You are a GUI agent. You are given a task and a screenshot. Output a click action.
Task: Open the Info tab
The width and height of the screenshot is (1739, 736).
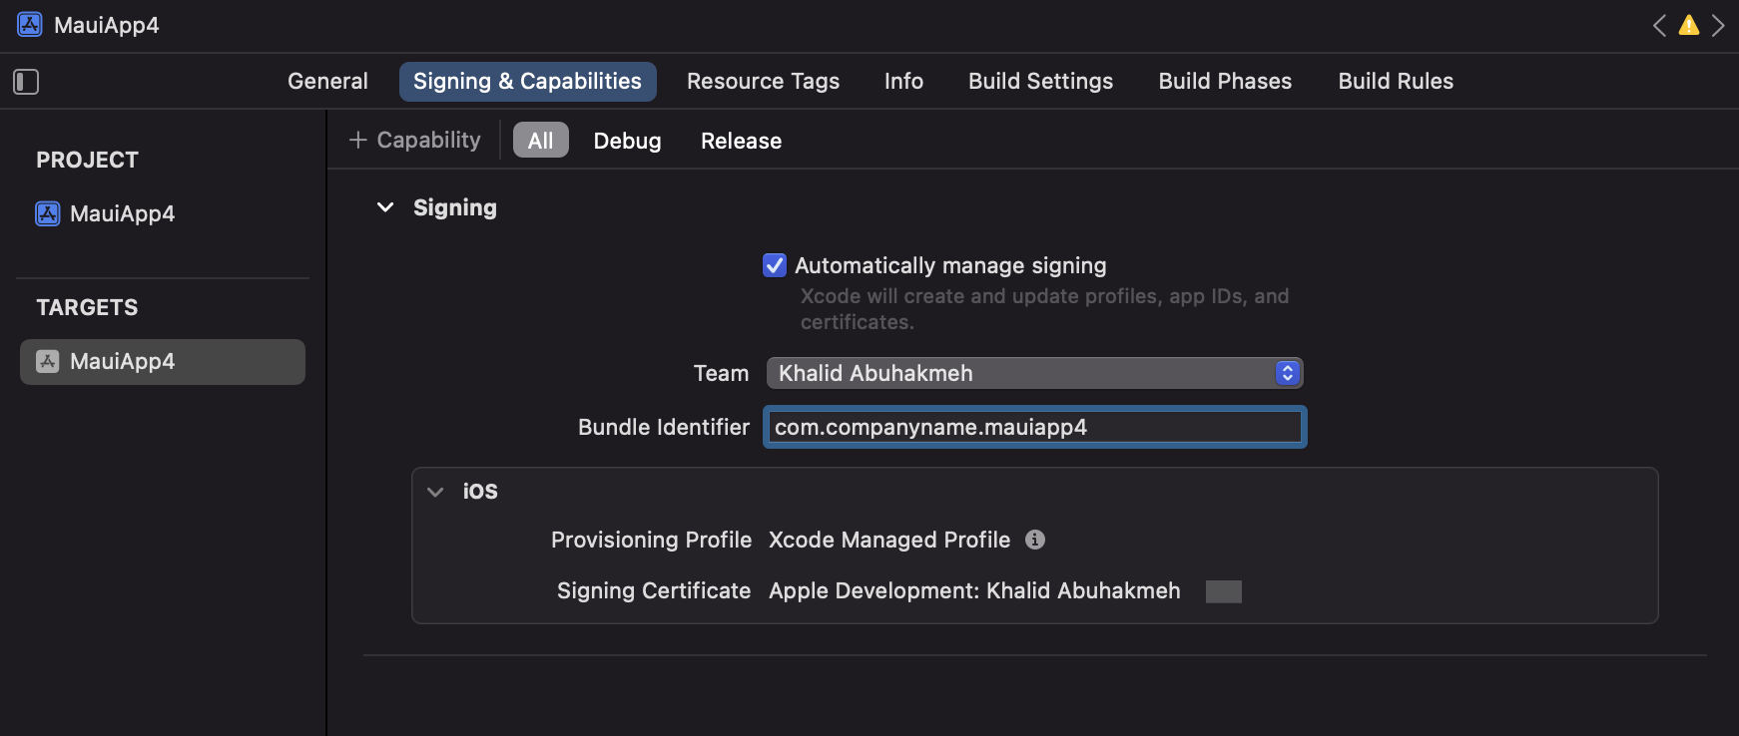coord(903,82)
